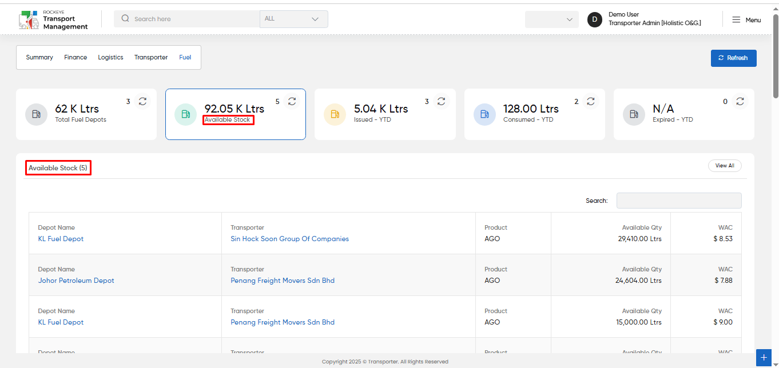Click AGO product in the 29,410.00 Ltrs row

tap(492, 239)
